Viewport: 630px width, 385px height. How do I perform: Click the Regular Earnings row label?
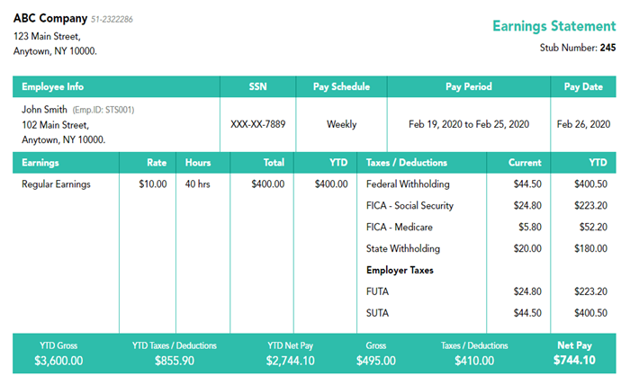(56, 184)
